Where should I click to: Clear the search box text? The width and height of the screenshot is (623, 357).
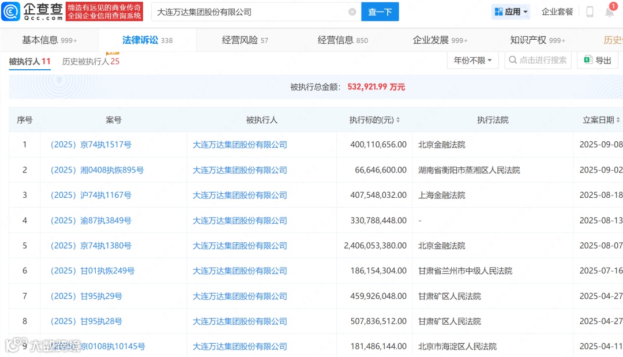[x=352, y=12]
